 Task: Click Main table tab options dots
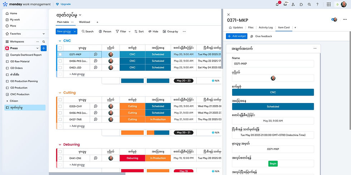click(x=72, y=22)
